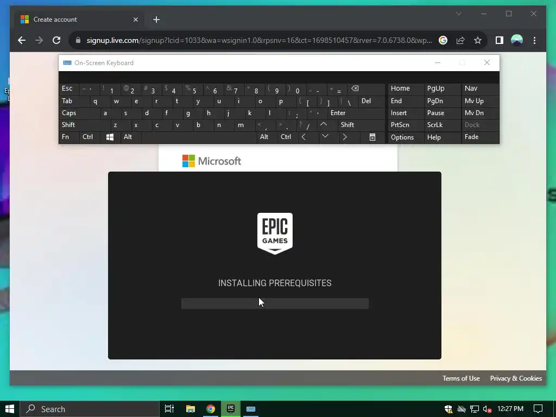Image resolution: width=556 pixels, height=417 pixels.
Task: Switch to Chrome on taskbar
Action: tap(211, 409)
